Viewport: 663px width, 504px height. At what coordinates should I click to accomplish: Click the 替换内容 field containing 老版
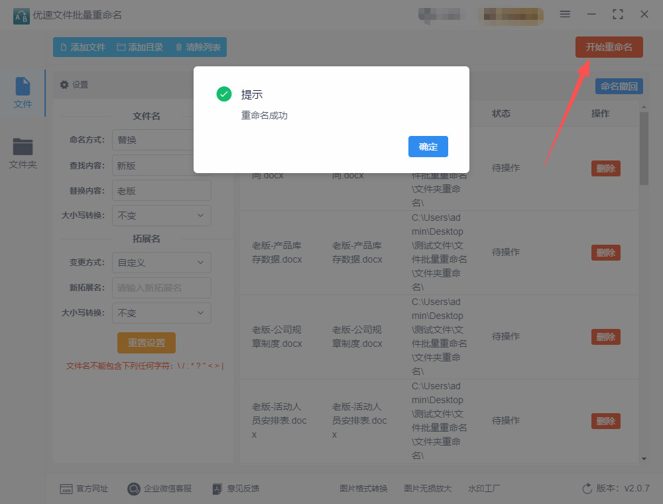click(162, 191)
